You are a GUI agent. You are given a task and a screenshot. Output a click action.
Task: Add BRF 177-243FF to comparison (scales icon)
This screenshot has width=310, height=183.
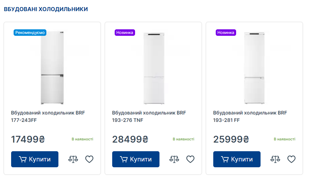[x=73, y=159]
